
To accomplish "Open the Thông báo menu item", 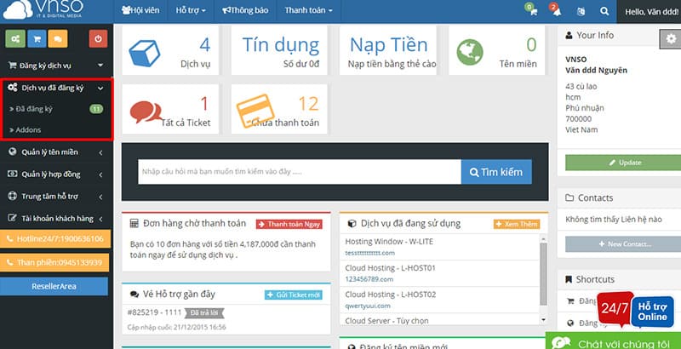I will tap(245, 10).
